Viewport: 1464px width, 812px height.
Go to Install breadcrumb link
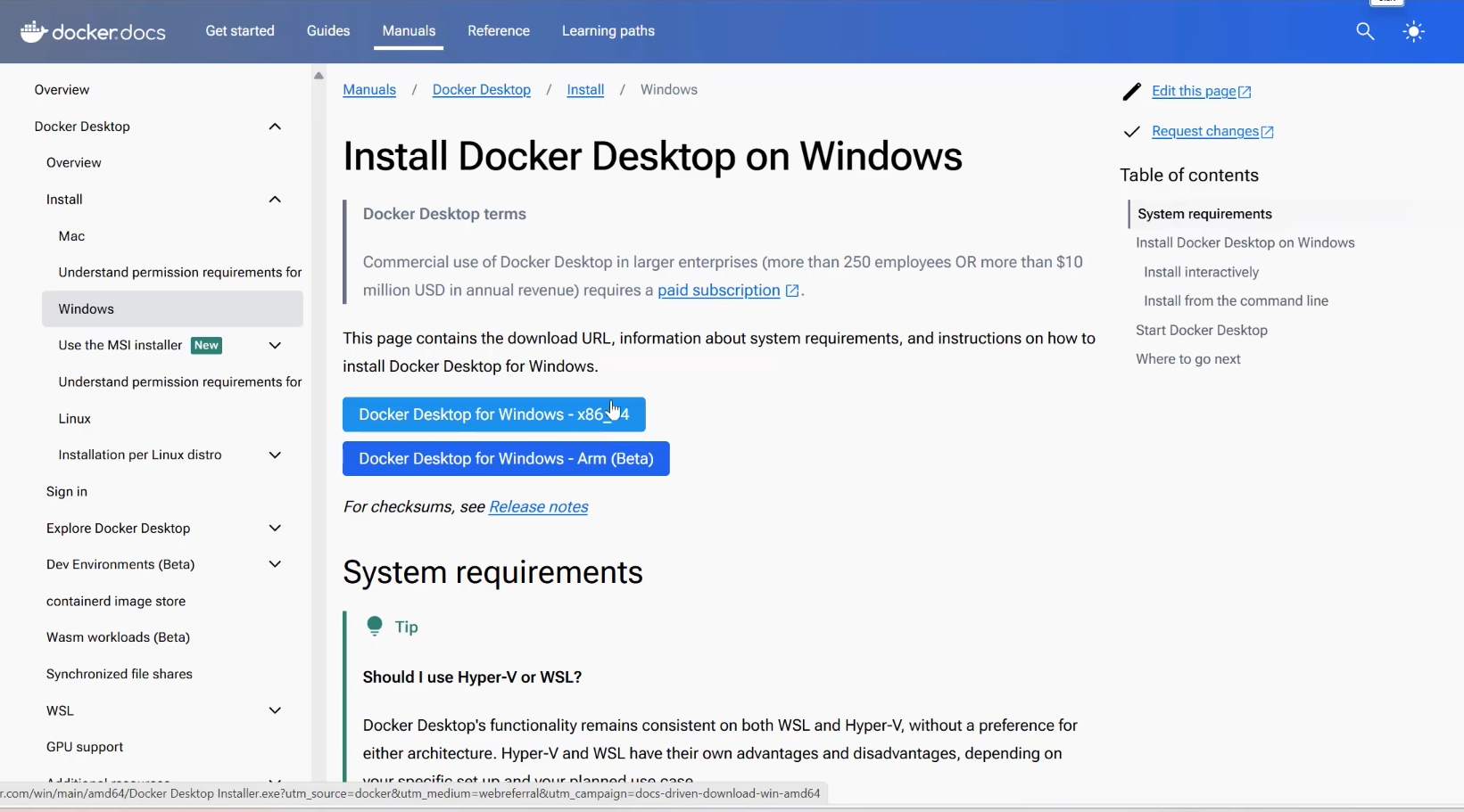coord(585,90)
